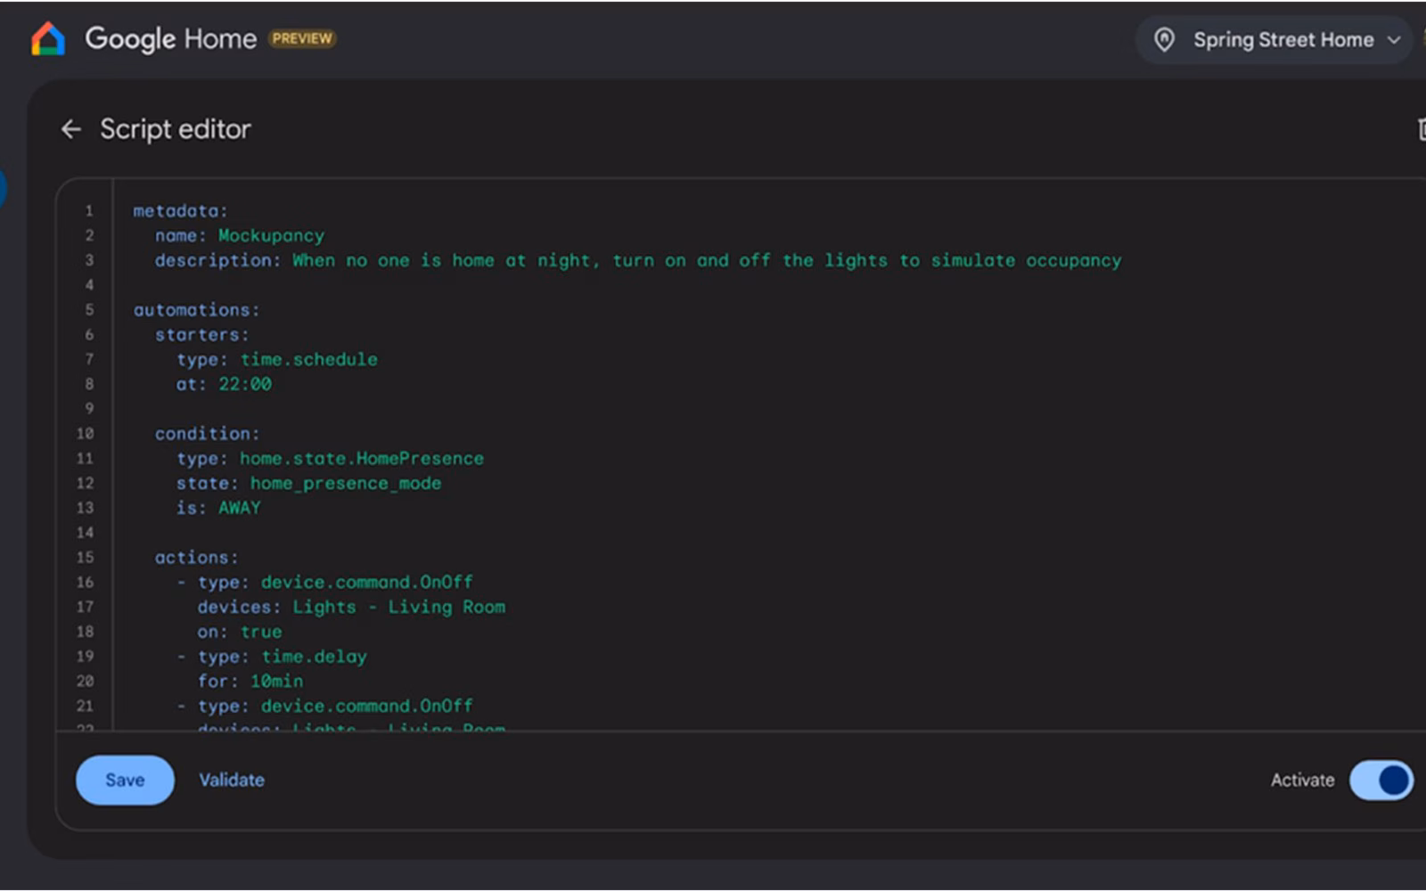The image size is (1426, 891).
Task: Click the Google Home logo icon
Action: click(x=48, y=39)
